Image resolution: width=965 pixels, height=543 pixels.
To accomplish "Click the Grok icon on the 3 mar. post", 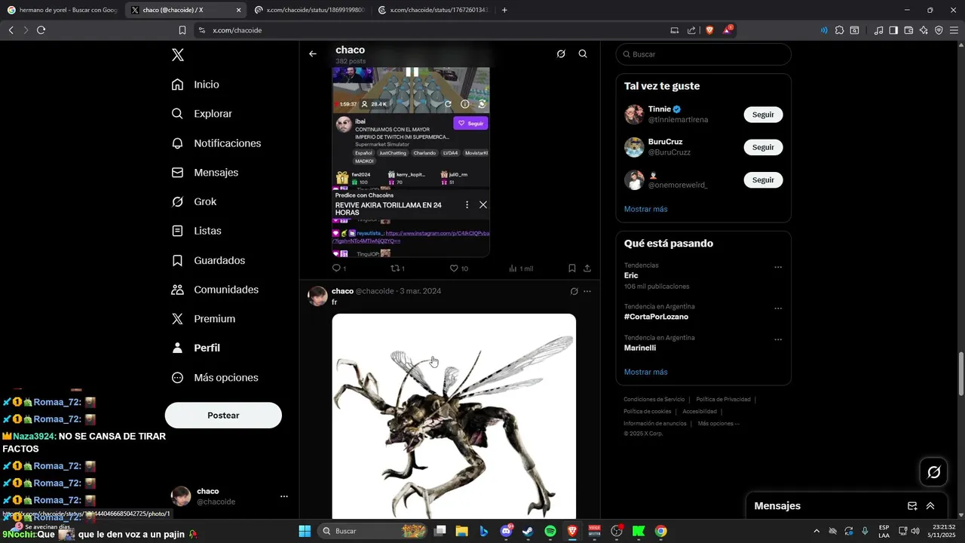I will (574, 291).
